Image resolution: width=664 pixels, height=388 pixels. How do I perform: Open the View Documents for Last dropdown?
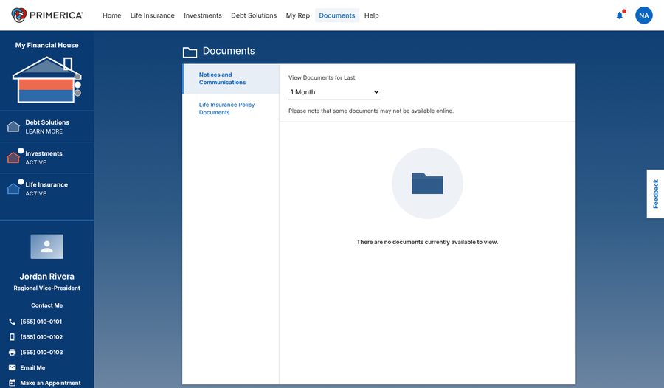pyautogui.click(x=334, y=92)
